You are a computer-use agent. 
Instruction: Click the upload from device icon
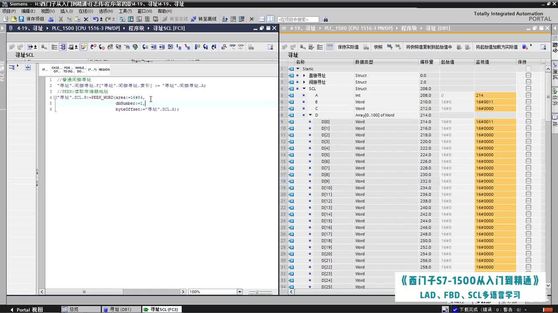click(x=139, y=19)
